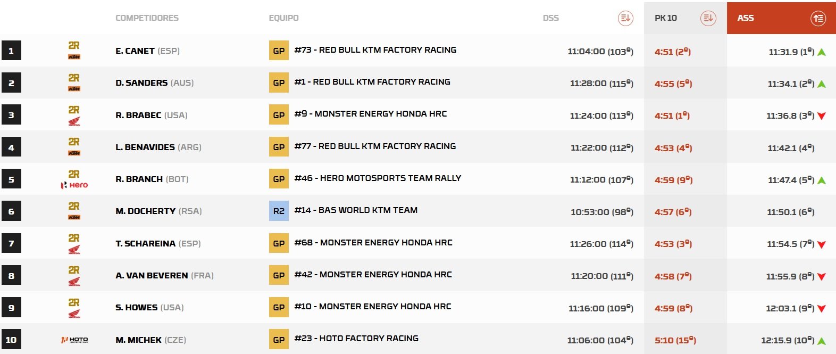Click the Hero logo beside R. Branch
836x354 pixels.
[x=74, y=185]
